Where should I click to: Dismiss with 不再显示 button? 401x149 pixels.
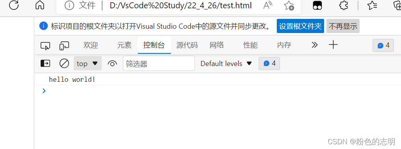(x=343, y=26)
